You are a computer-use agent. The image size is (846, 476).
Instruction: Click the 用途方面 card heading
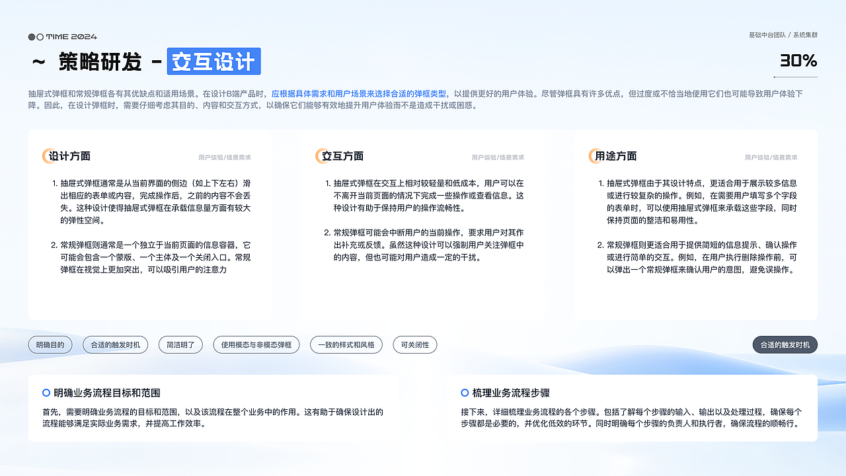point(616,156)
